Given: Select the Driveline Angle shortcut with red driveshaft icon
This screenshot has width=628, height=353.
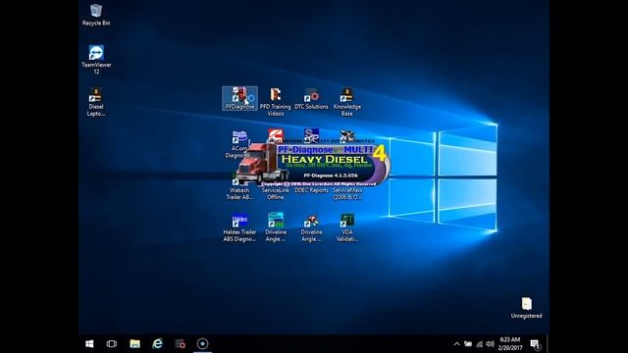Looking at the screenshot, I should pyautogui.click(x=311, y=227).
